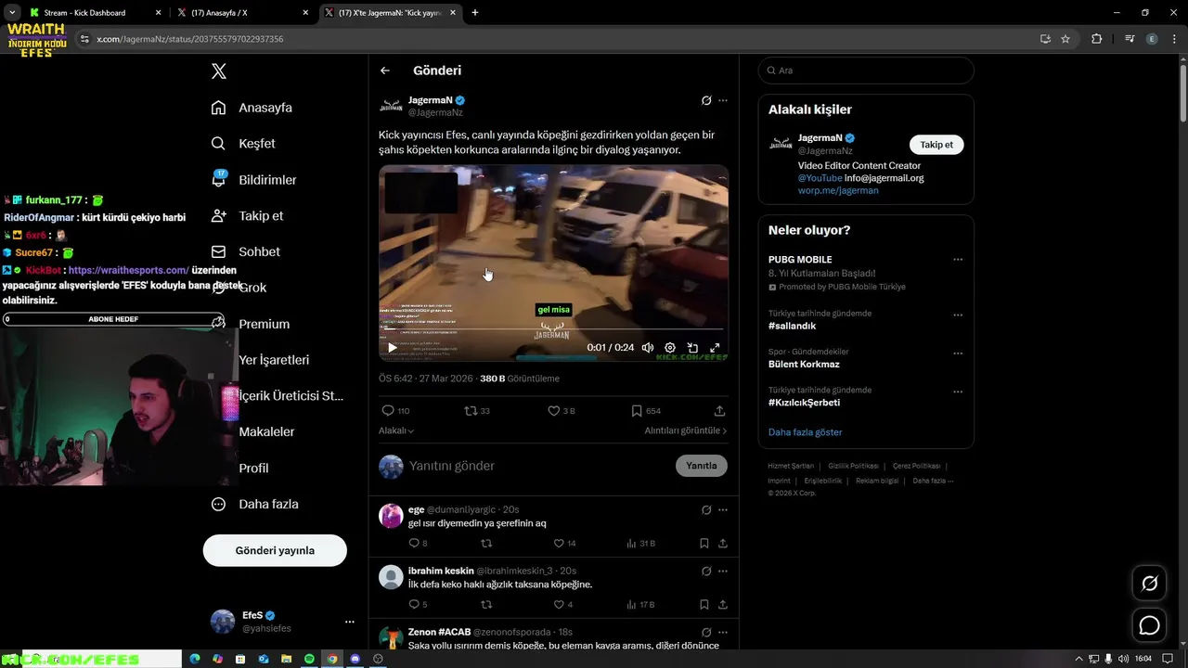Click the address bar URL

(x=190, y=39)
